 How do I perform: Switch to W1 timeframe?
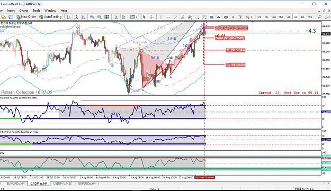pos(310,17)
